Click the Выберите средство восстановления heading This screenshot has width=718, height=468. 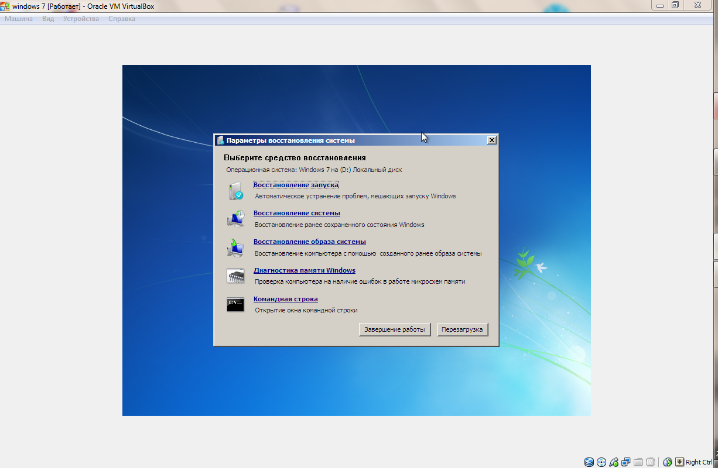tap(295, 157)
